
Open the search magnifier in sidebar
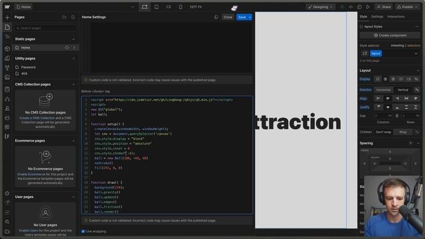pyautogui.click(x=7, y=222)
